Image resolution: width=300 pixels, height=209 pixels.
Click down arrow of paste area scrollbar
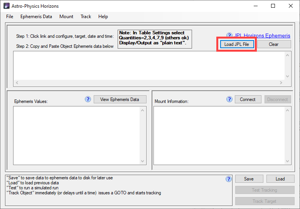pyautogui.click(x=287, y=76)
